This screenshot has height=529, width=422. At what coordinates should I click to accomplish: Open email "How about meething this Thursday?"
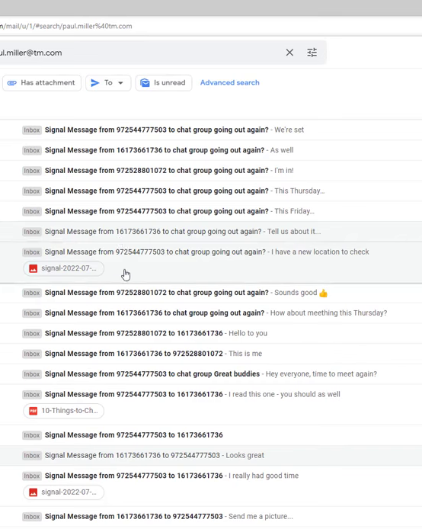[x=211, y=313]
